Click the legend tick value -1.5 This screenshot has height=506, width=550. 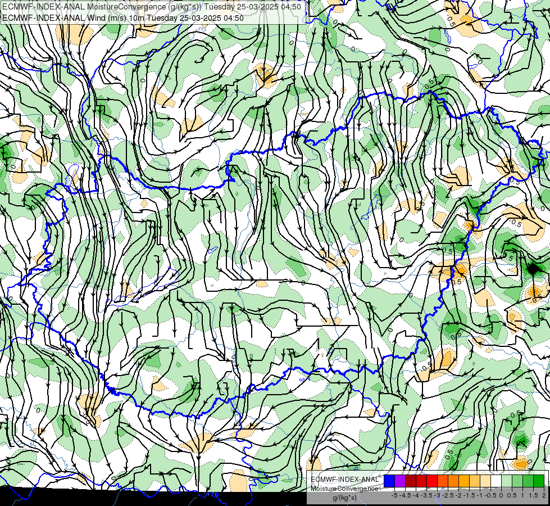pos(469,495)
